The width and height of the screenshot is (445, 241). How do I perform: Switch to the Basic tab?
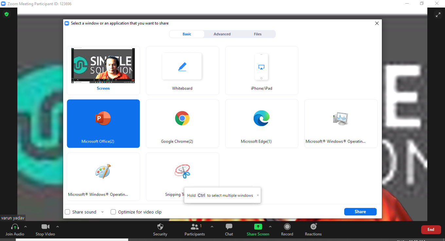(x=187, y=34)
